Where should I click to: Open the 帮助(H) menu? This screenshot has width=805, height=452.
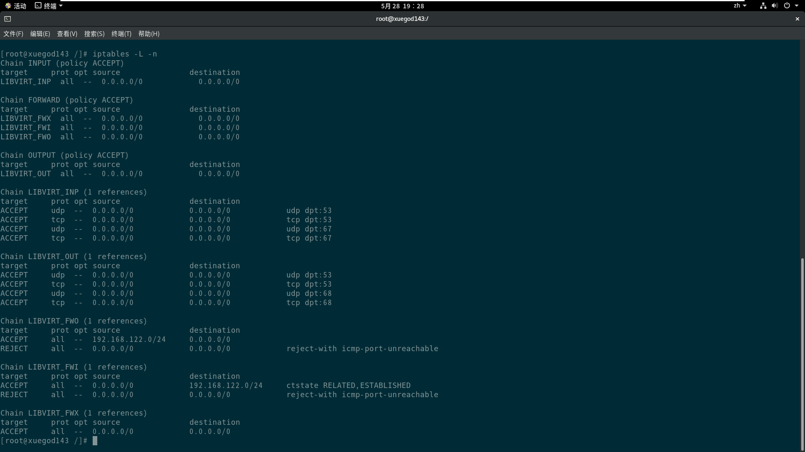[149, 34]
